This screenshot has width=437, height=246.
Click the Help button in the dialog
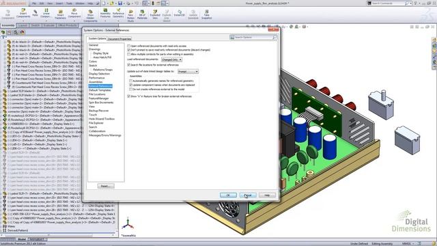click(267, 195)
